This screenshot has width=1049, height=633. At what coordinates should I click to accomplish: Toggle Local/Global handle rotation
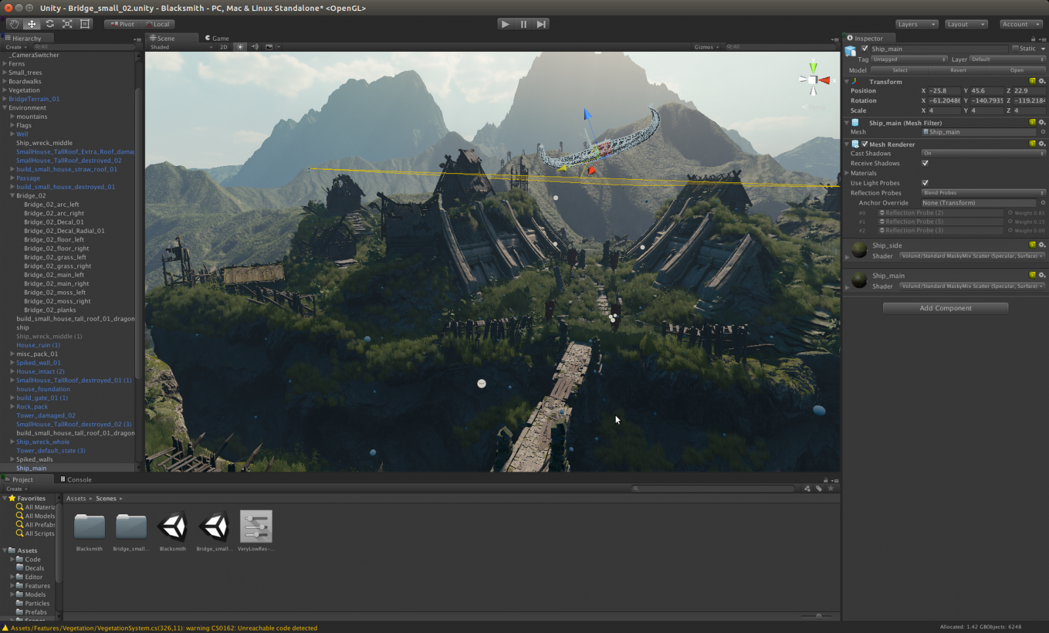click(x=157, y=24)
